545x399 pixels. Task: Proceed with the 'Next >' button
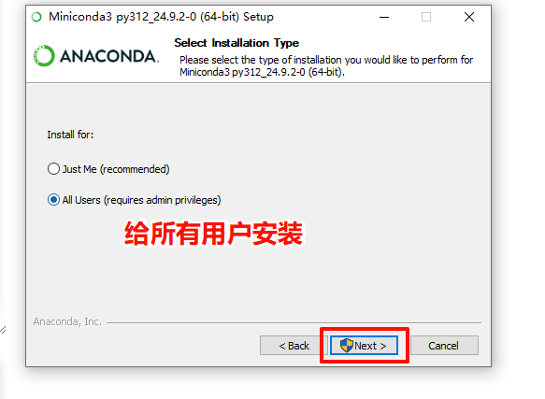(364, 346)
